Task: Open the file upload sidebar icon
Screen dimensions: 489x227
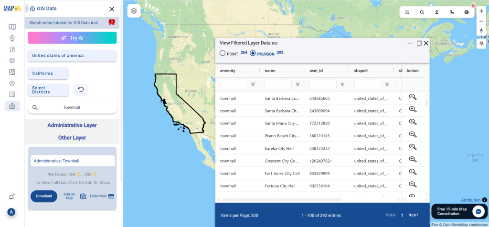Action: (12, 49)
